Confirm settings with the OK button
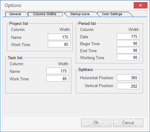This screenshot has height=132, width=150. pos(96,123)
